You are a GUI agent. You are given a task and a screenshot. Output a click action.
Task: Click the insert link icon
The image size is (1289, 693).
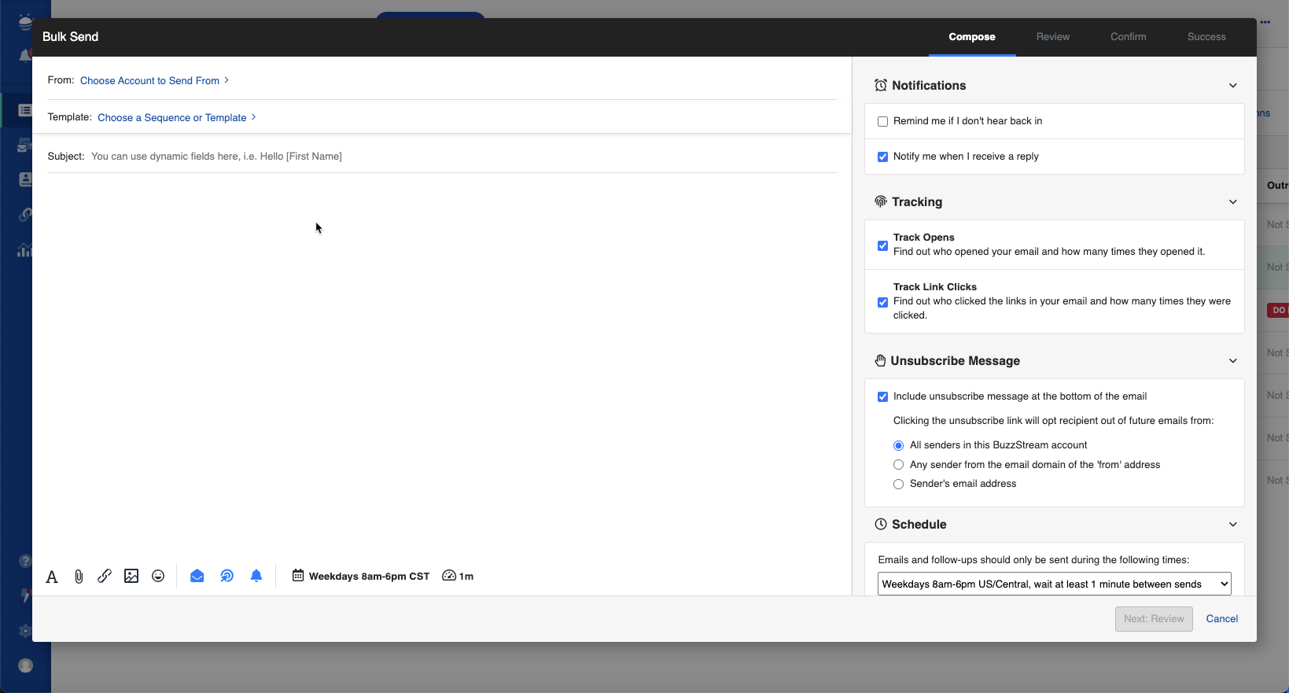click(105, 576)
